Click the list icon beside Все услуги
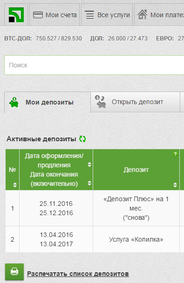 [x=89, y=15]
